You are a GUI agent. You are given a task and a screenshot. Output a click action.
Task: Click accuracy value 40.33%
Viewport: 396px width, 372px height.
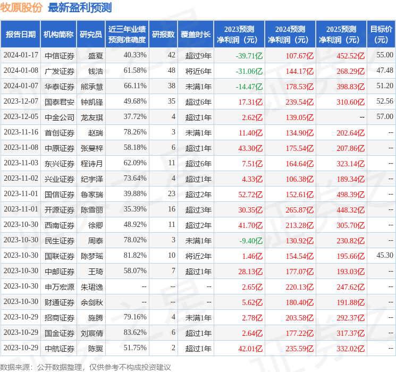(x=135, y=55)
